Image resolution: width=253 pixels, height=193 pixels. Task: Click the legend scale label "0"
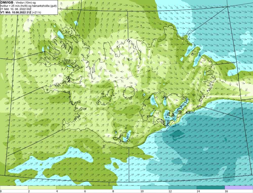click(x=1, y=191)
